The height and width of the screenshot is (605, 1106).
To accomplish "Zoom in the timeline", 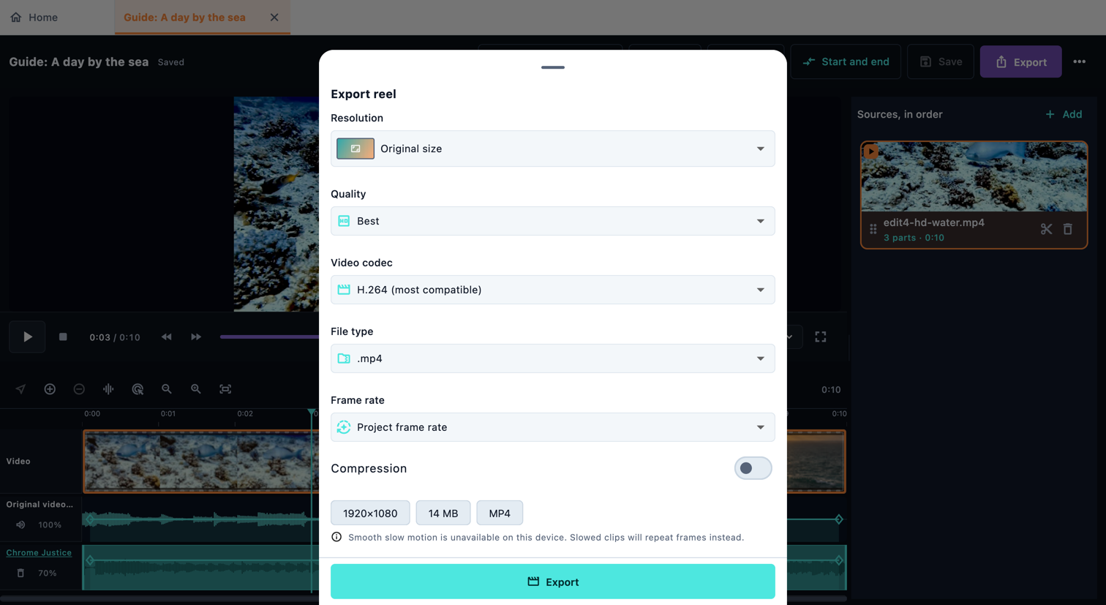I will point(196,389).
